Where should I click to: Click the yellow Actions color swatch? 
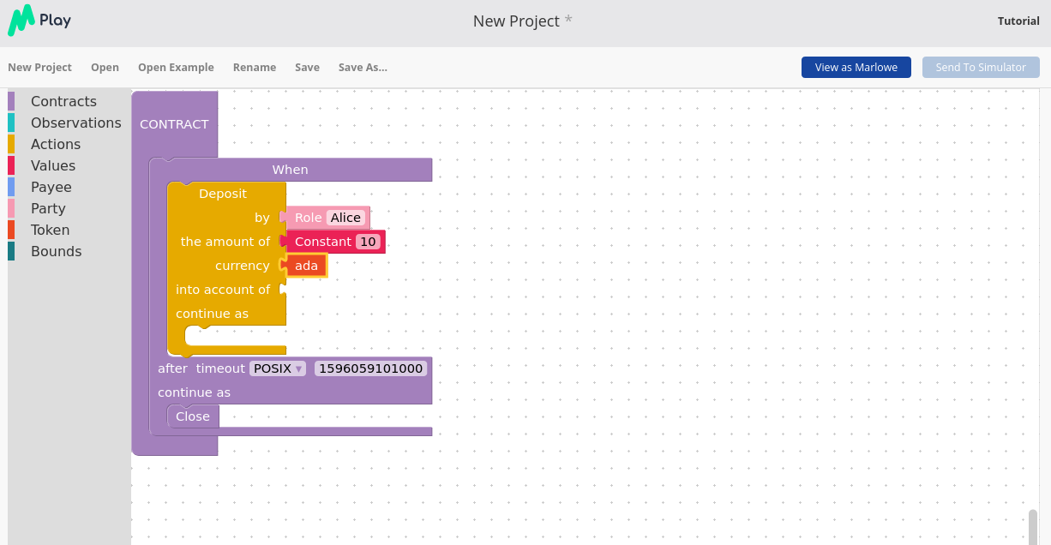[11, 144]
